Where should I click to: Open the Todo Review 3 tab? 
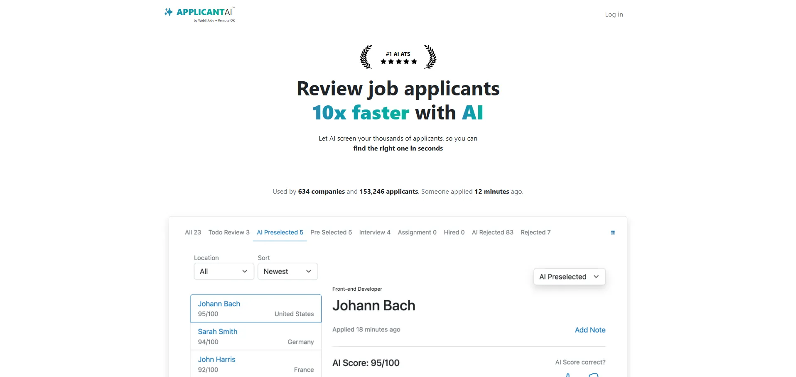[x=229, y=232]
